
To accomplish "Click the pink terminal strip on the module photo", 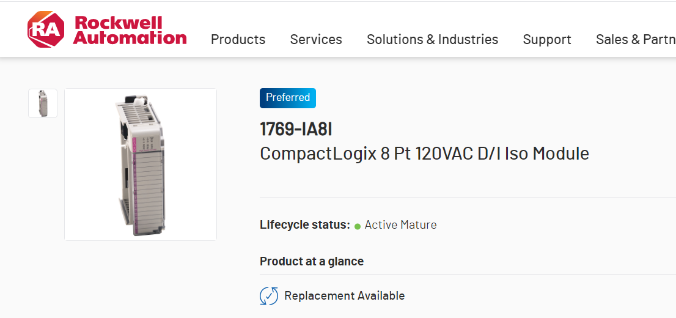I will [136, 183].
